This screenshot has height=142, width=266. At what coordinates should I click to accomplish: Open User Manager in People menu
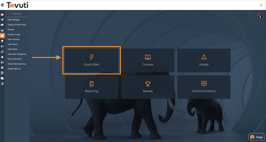(14, 20)
